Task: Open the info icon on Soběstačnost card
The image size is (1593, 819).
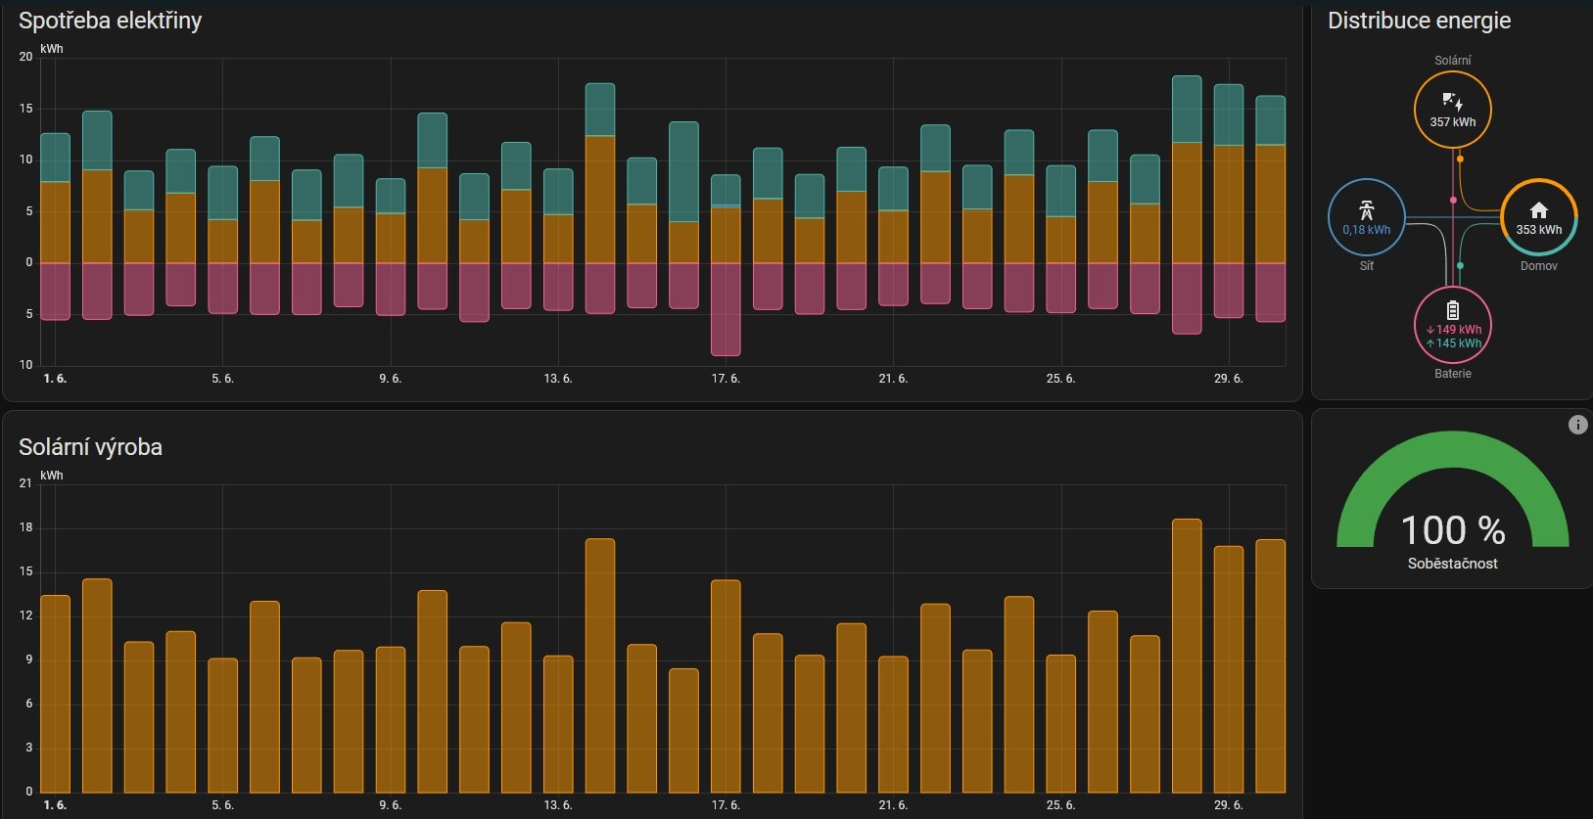Action: coord(1577,425)
